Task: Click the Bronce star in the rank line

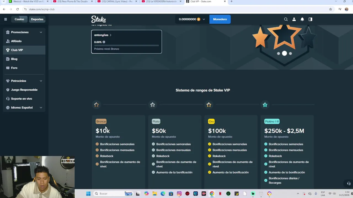Action: [x=96, y=105]
